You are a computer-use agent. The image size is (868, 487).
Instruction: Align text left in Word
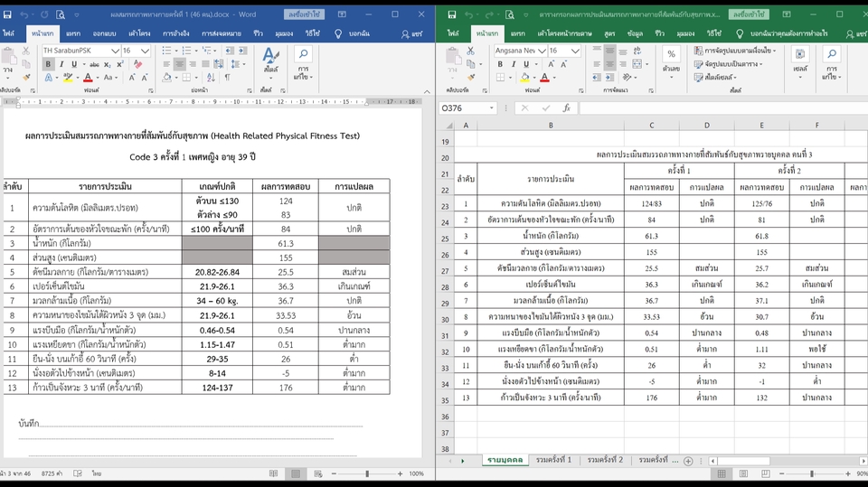166,64
